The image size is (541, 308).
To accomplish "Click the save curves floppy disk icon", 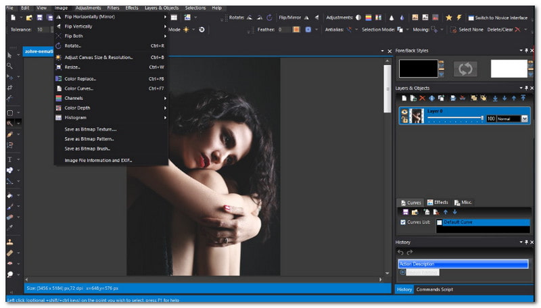I will (406, 212).
